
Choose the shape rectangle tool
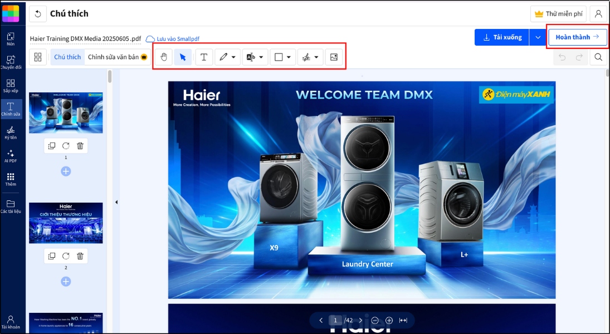(279, 56)
